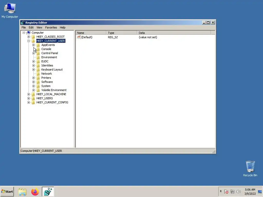
Task: Open Windows Explorer from taskbar
Action: pos(22,192)
